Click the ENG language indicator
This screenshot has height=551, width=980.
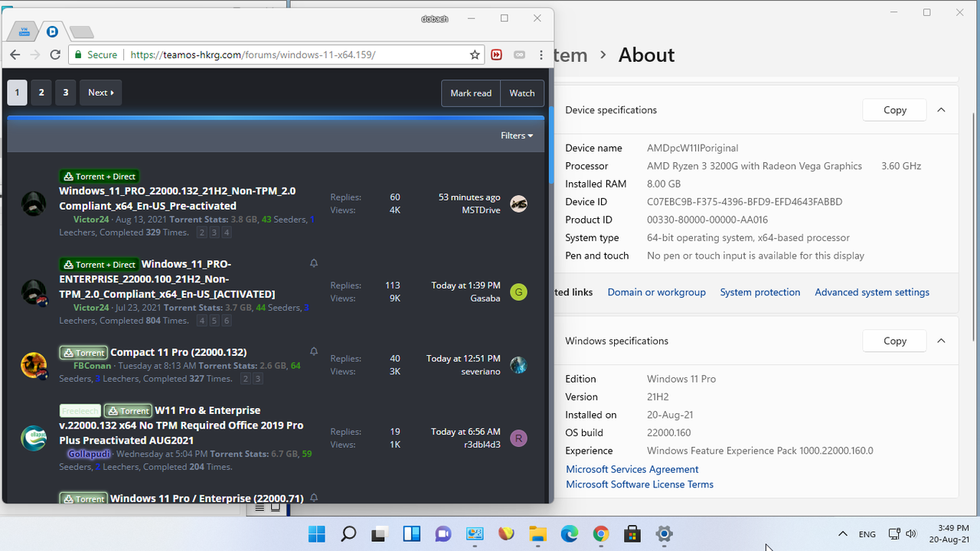click(x=867, y=534)
